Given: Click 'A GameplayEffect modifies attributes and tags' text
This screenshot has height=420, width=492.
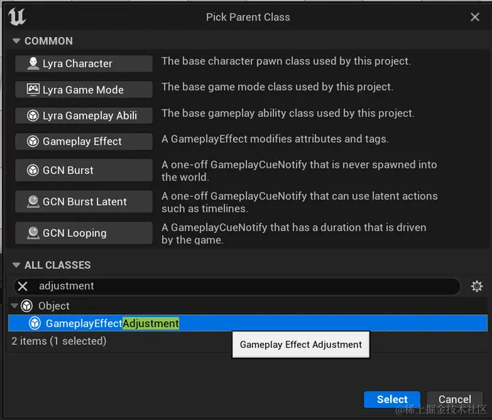Looking at the screenshot, I should tap(275, 139).
